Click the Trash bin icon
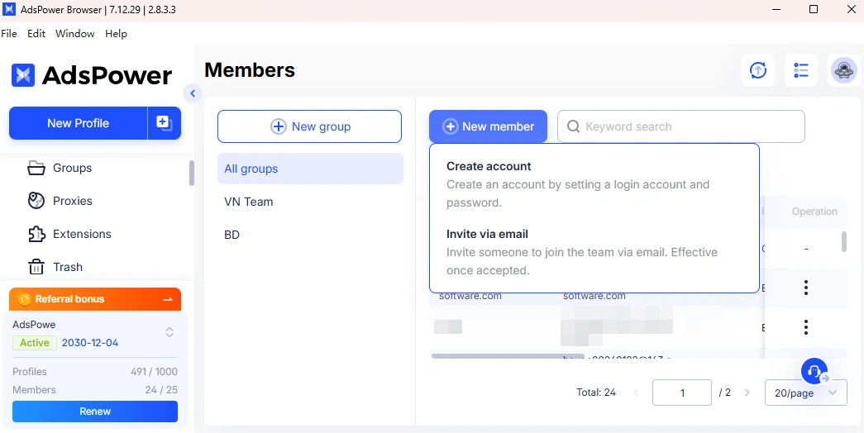The width and height of the screenshot is (864, 433). tap(36, 267)
